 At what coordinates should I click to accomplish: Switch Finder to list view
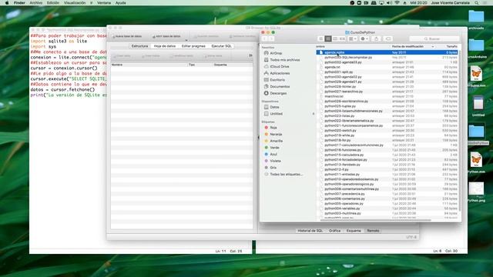click(328, 38)
